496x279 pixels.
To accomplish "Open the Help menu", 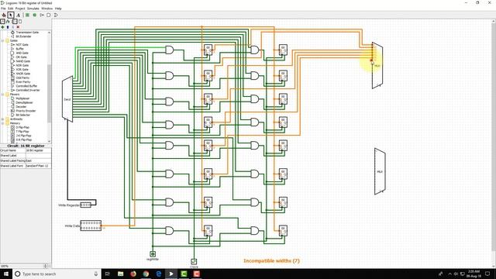I will tap(58, 9).
